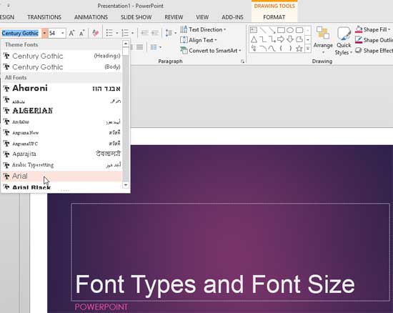
Task: Click font list scrollbar down arrow
Action: pyautogui.click(x=126, y=185)
